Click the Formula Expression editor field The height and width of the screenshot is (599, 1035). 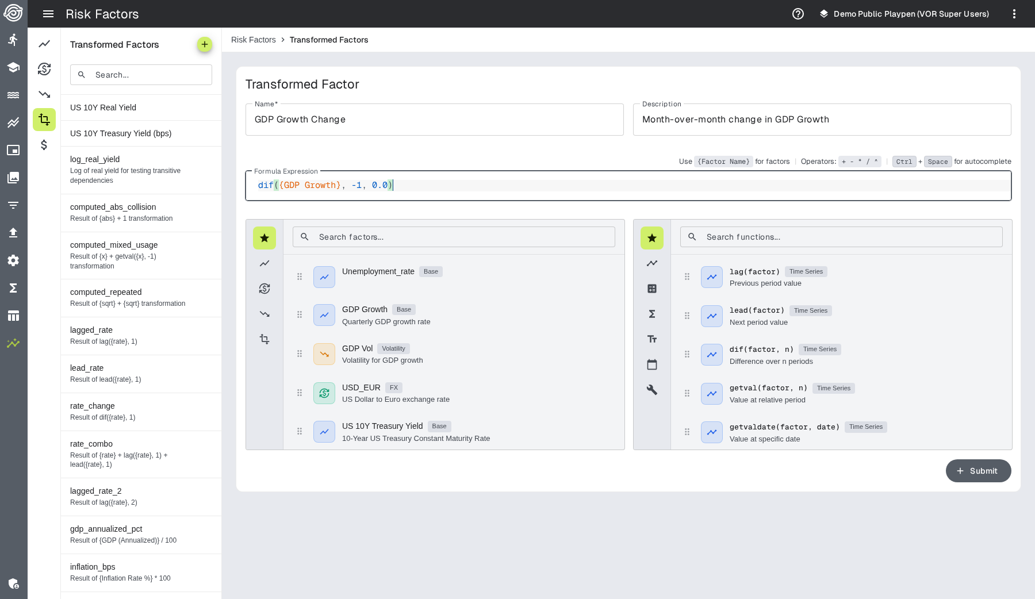(628, 186)
